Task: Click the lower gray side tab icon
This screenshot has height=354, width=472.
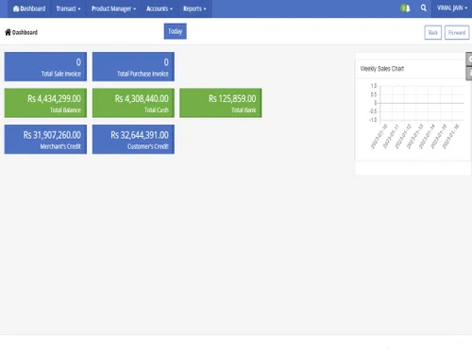Action: coord(469,74)
